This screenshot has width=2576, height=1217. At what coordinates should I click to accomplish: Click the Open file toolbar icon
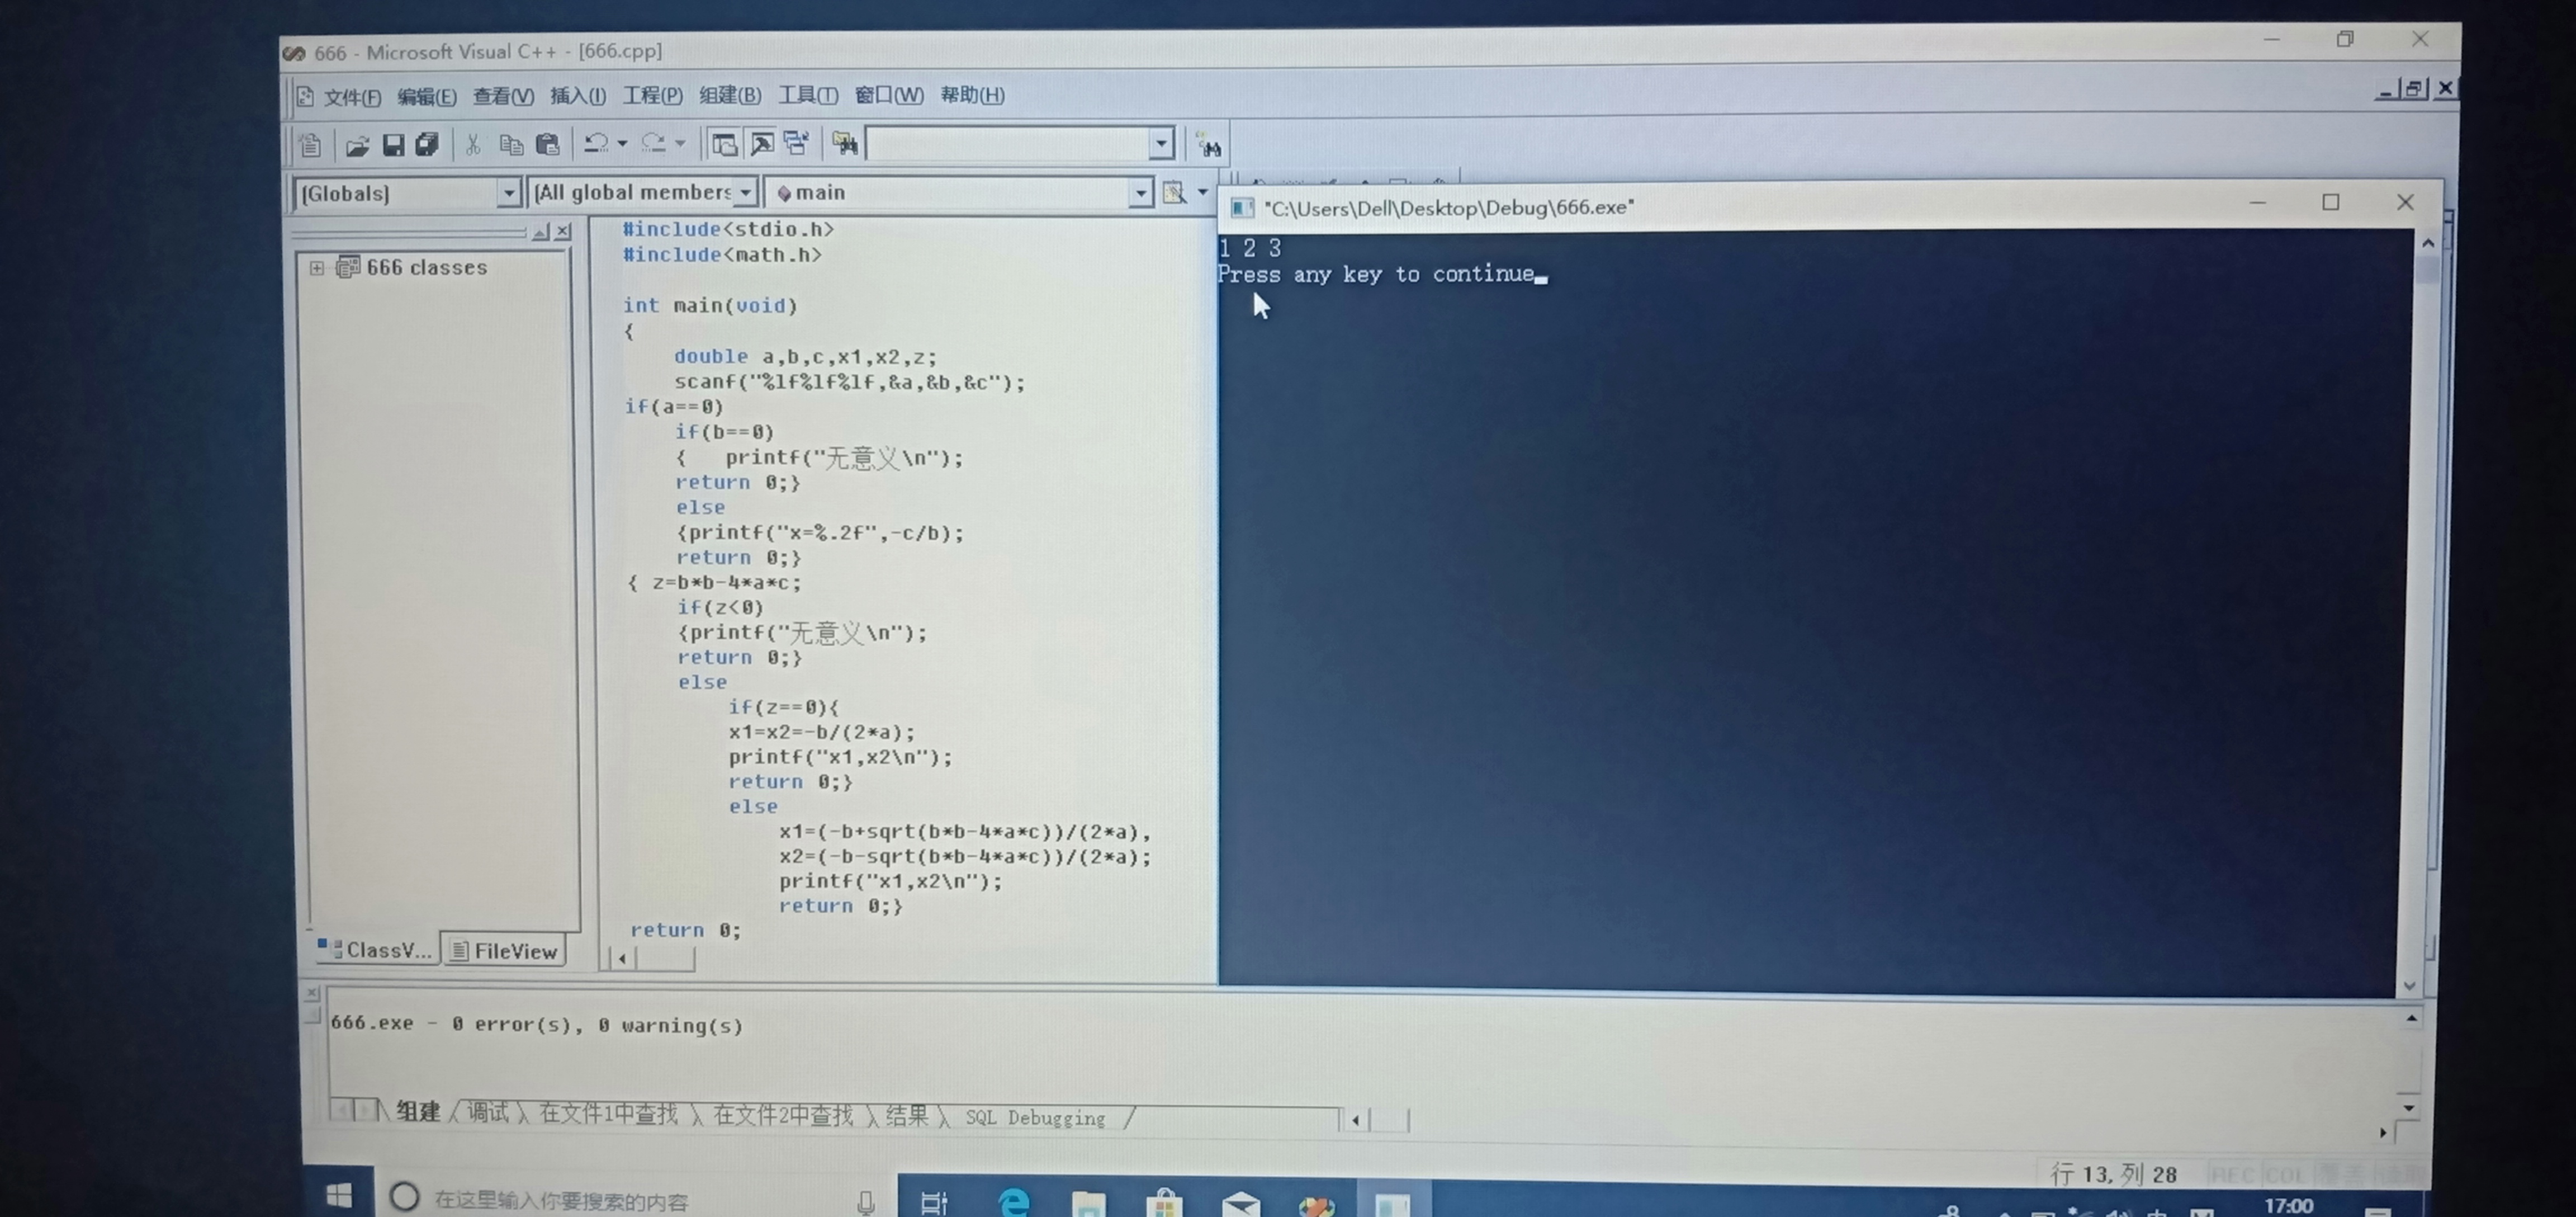tap(357, 146)
